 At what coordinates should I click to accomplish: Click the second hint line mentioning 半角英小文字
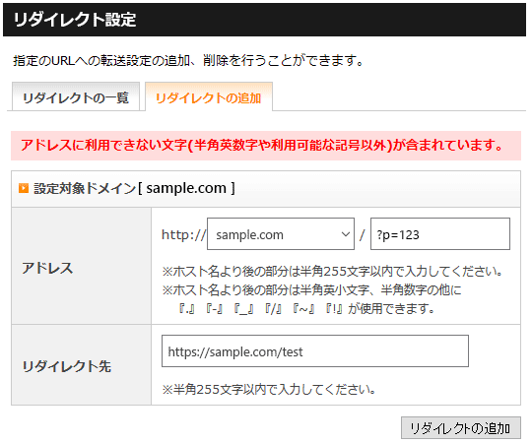pos(311,290)
